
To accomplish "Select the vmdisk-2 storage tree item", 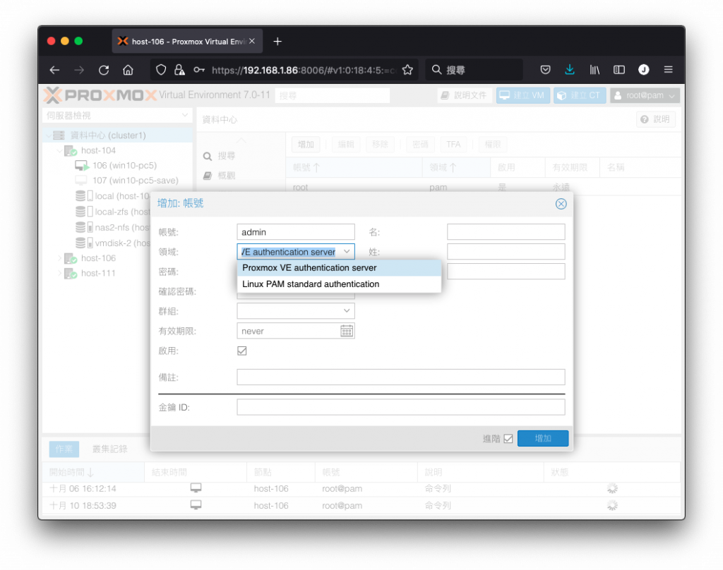I will click(x=113, y=243).
